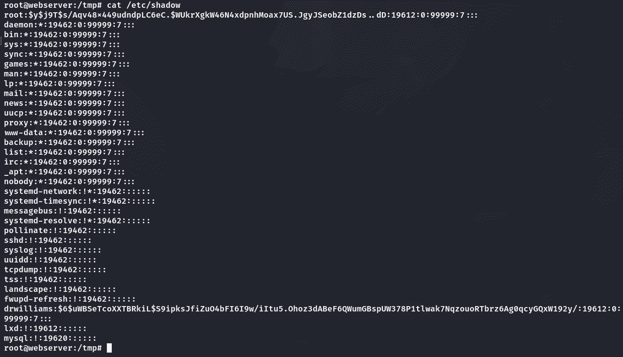623x357 pixels.
Task: Click the lxd account line
Action: [x=45, y=329]
